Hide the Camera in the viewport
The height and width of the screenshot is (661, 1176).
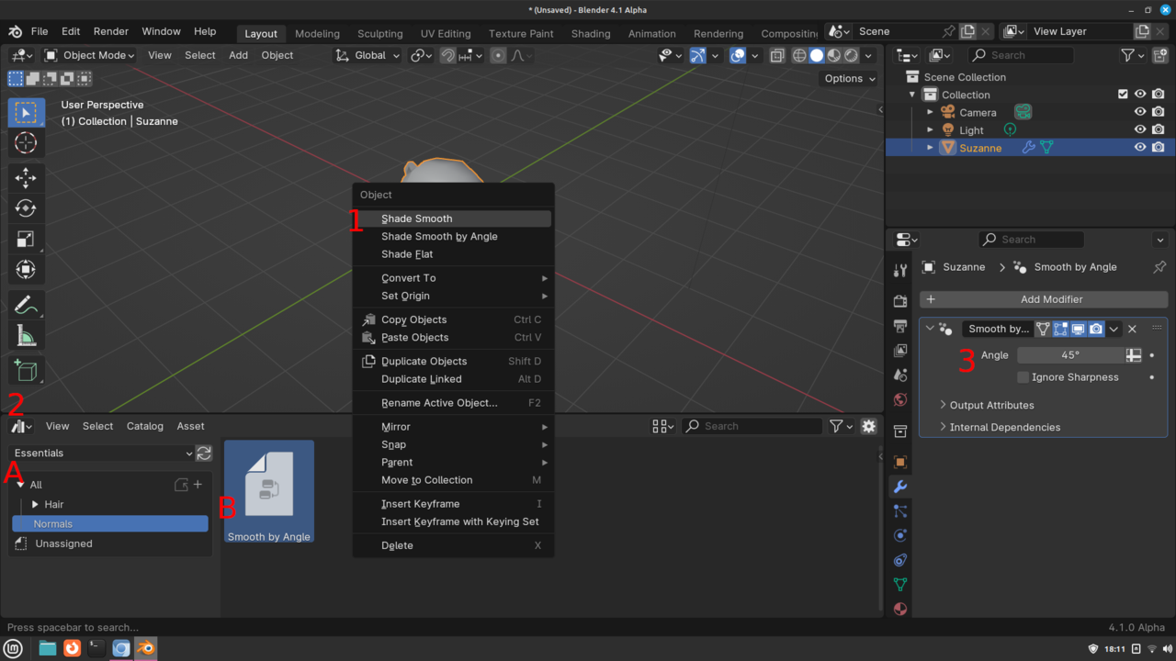1140,112
